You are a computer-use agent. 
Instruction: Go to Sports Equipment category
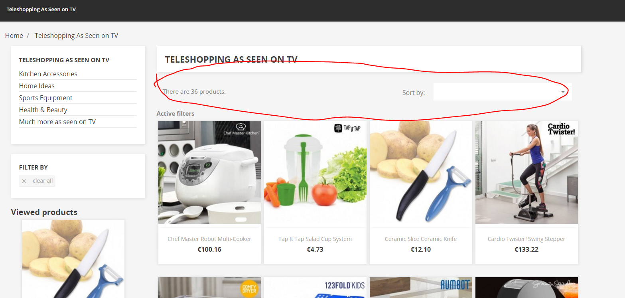46,98
